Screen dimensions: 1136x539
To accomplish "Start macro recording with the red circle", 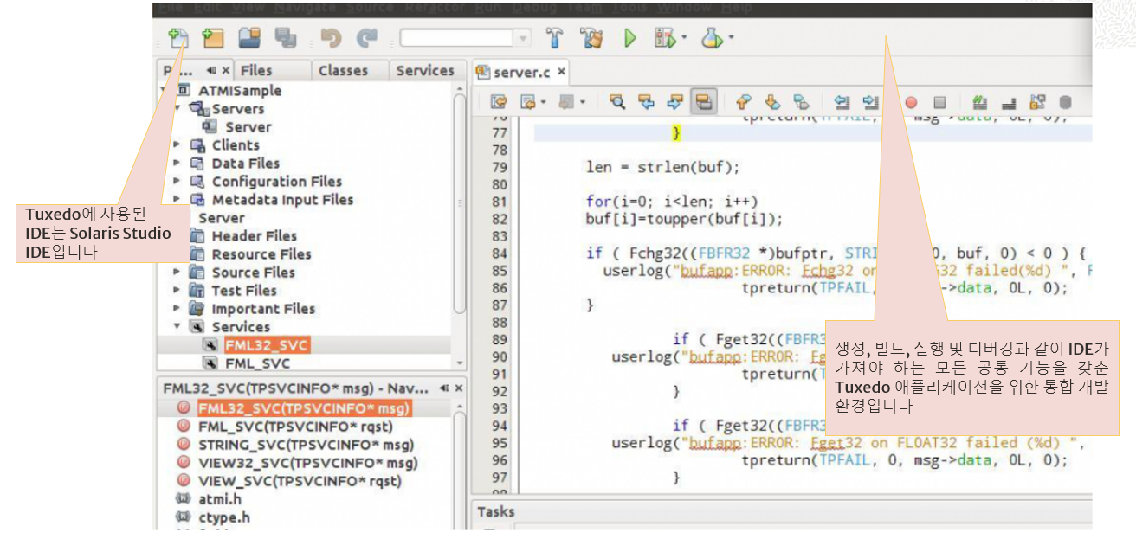I will pos(911,102).
